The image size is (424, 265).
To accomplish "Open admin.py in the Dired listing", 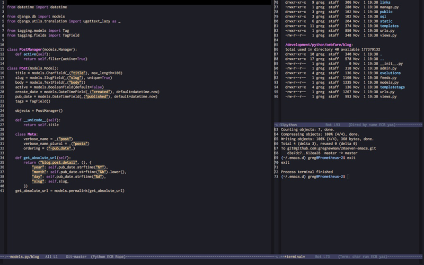I will (x=388, y=68).
